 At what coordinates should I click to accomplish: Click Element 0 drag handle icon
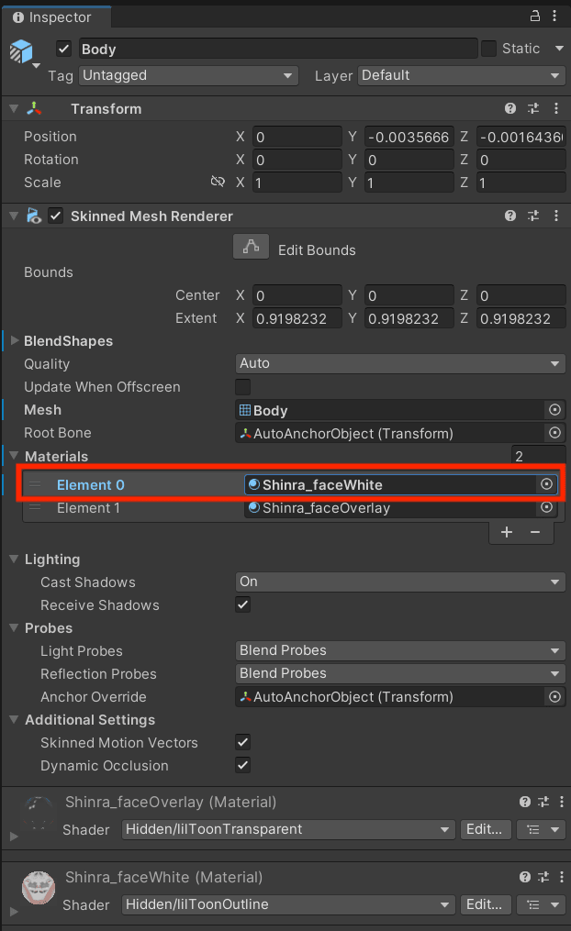pyautogui.click(x=36, y=484)
